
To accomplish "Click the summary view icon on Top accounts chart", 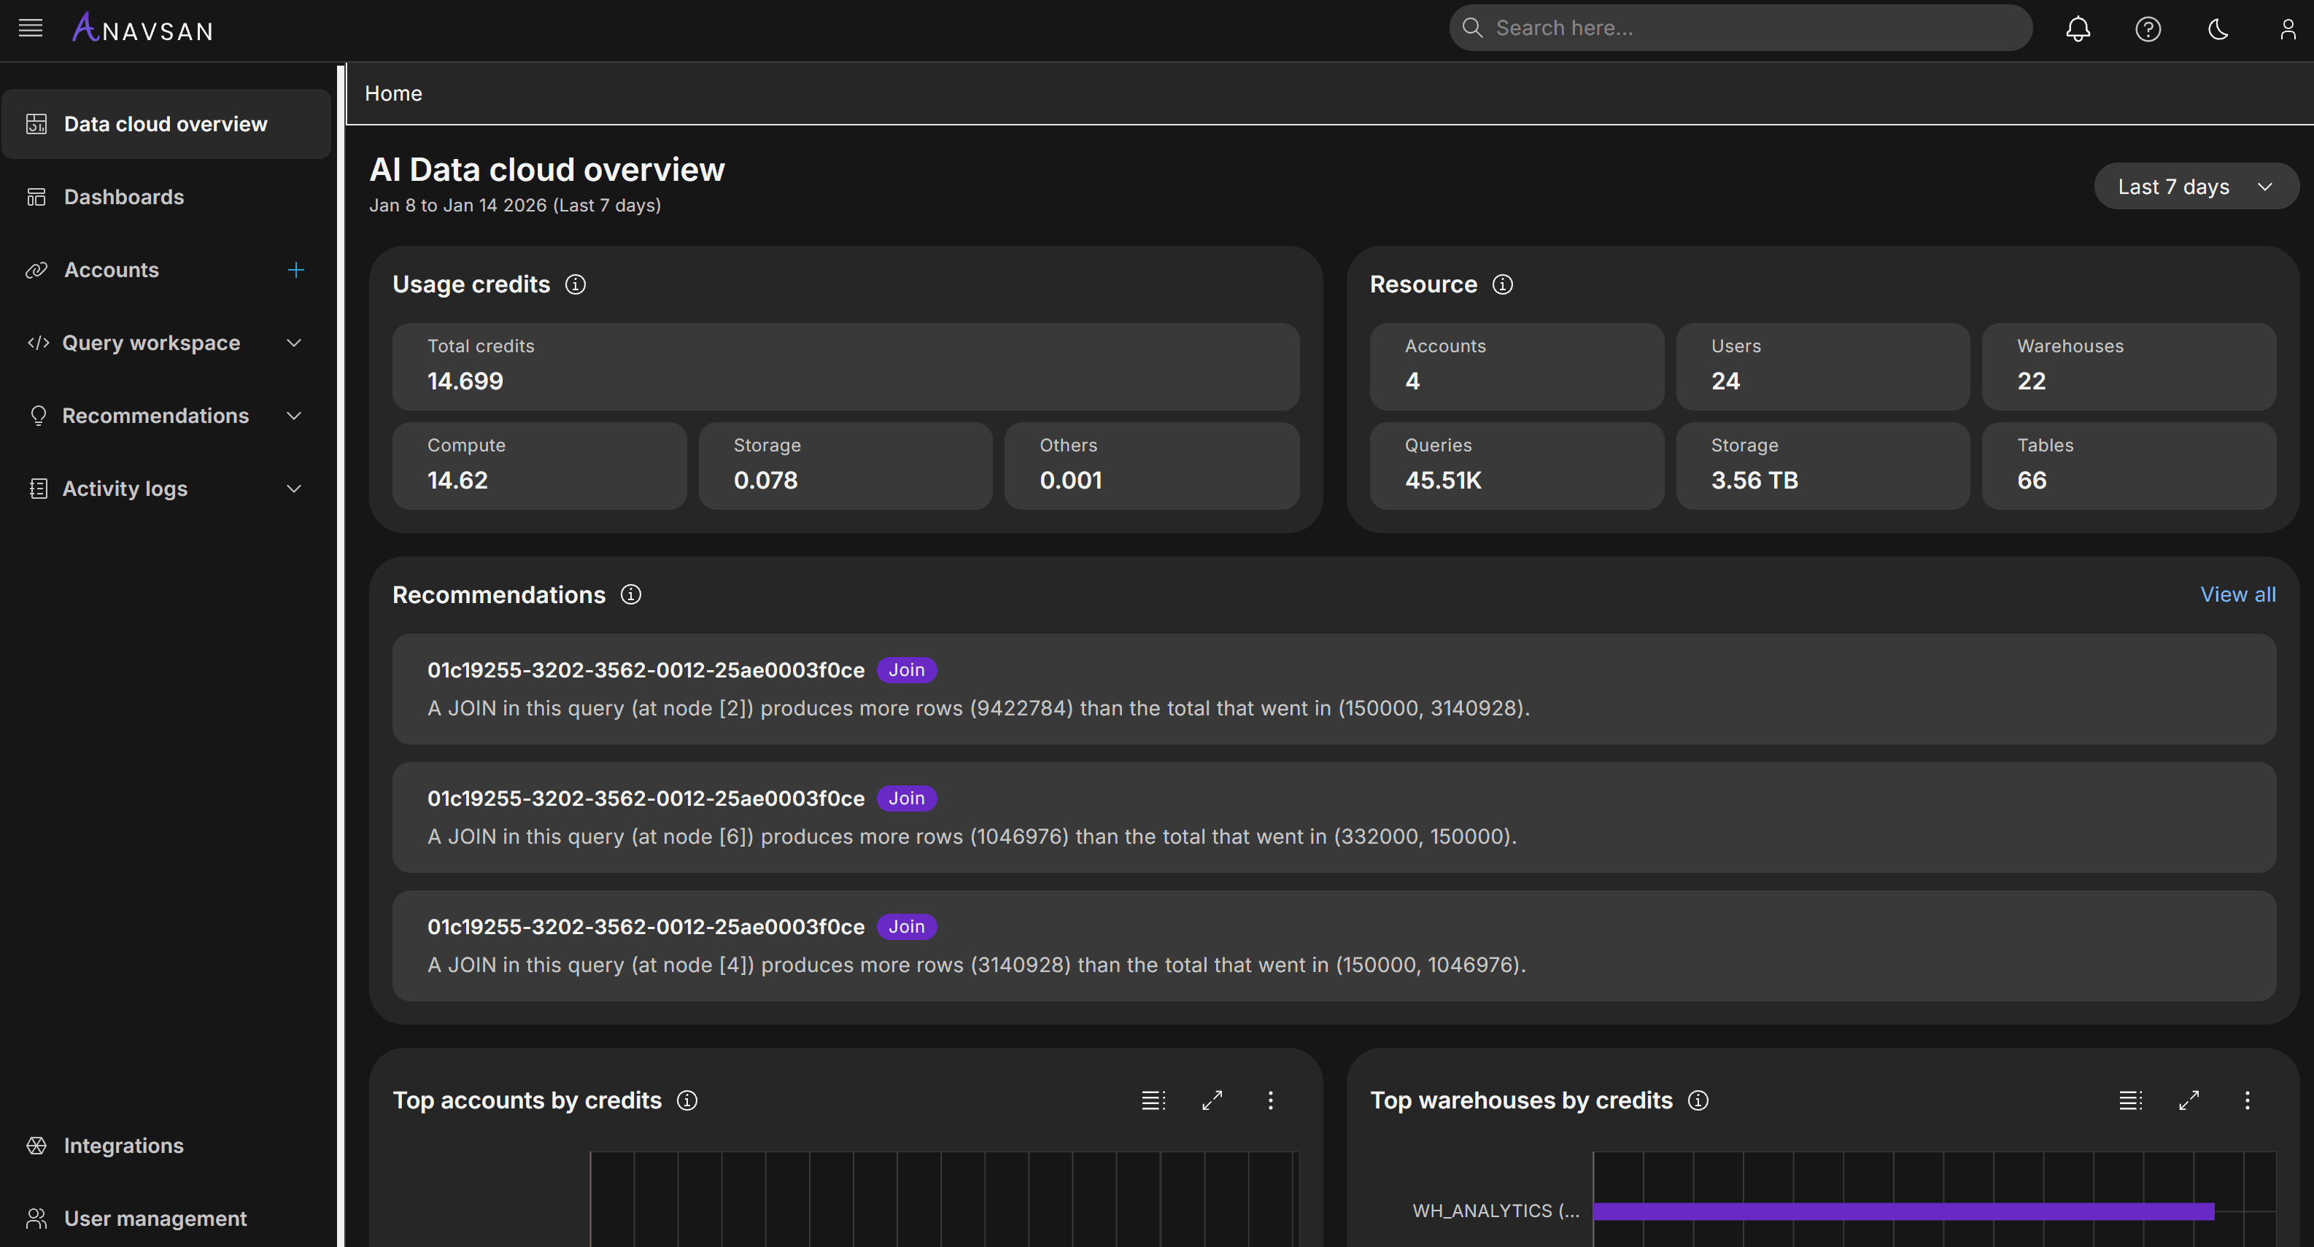I will coord(1153,1100).
